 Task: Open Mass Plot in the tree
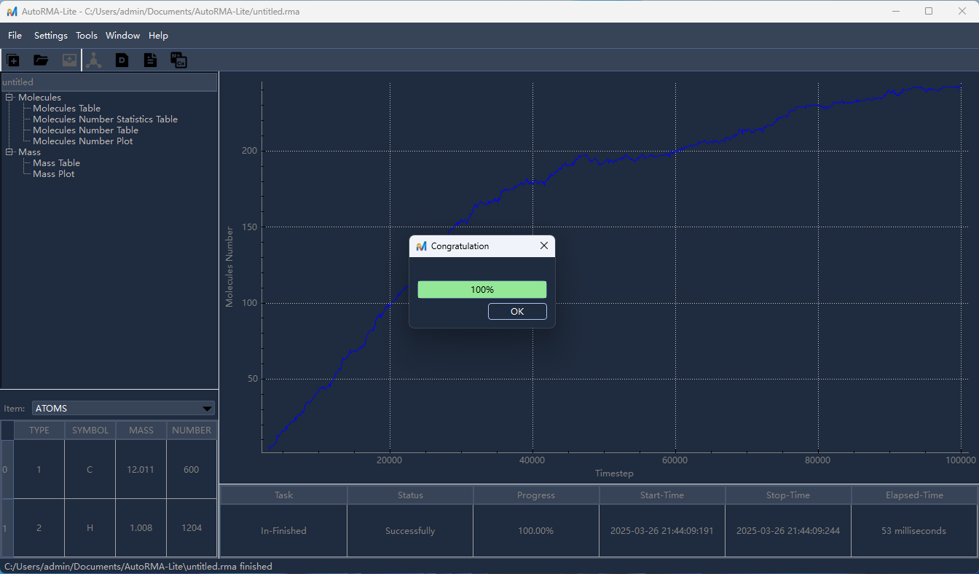point(54,174)
